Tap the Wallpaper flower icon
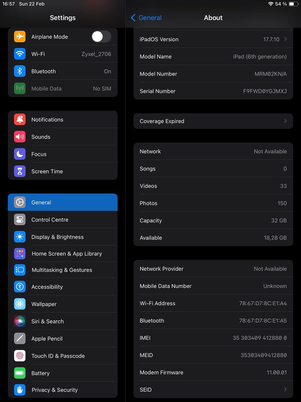 20,304
